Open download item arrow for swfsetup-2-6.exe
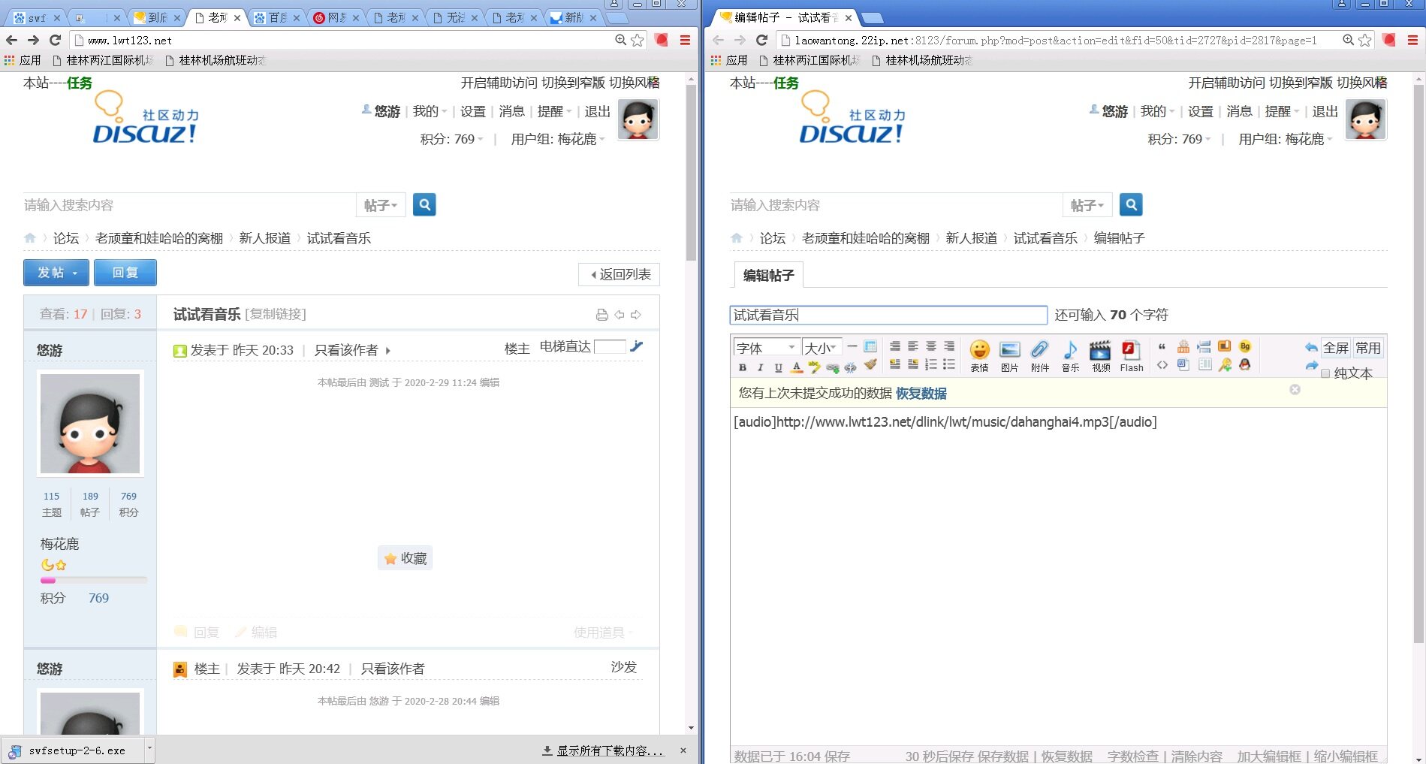 tap(149, 749)
